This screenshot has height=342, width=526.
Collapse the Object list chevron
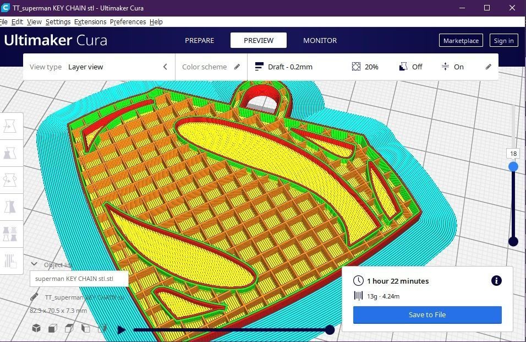[34, 264]
